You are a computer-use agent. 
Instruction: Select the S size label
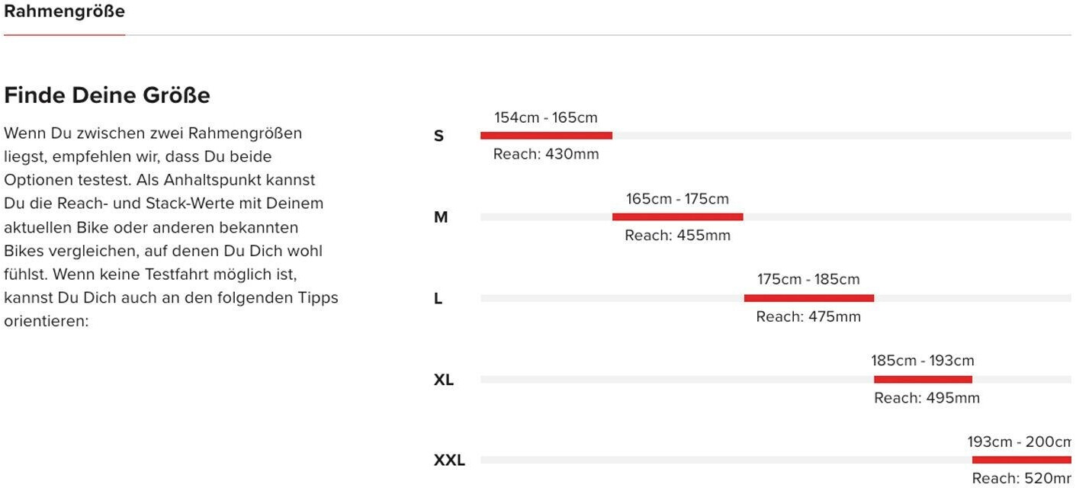(438, 136)
